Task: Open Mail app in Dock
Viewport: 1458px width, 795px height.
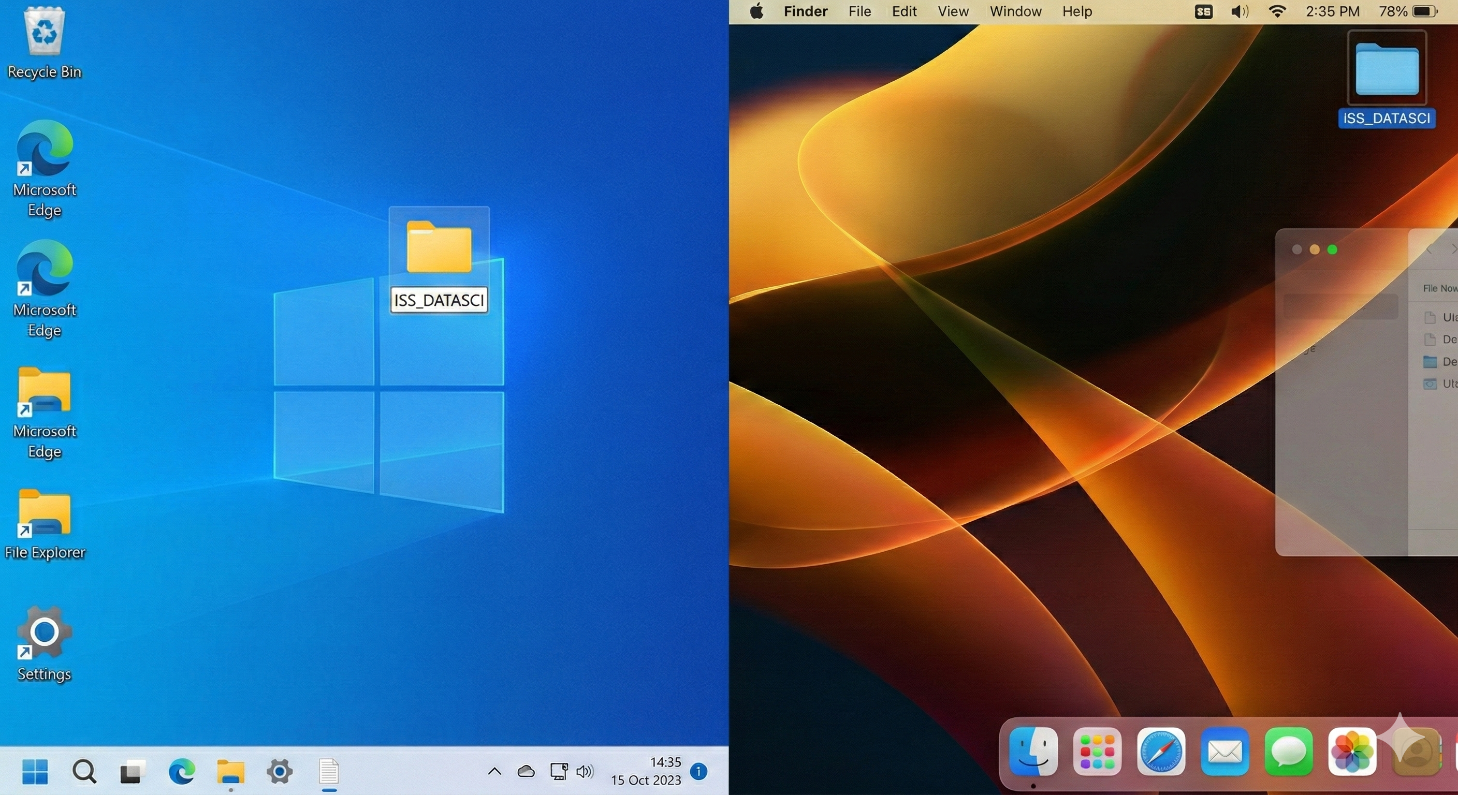Action: tap(1225, 752)
